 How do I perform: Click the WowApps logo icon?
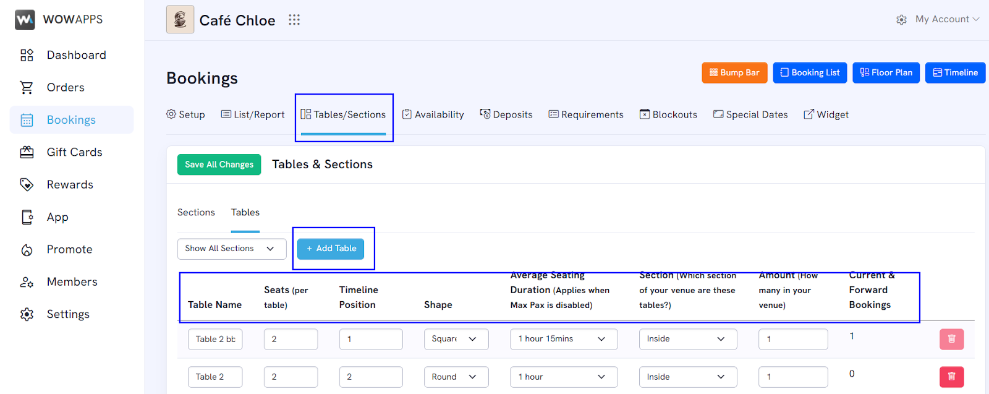point(25,20)
